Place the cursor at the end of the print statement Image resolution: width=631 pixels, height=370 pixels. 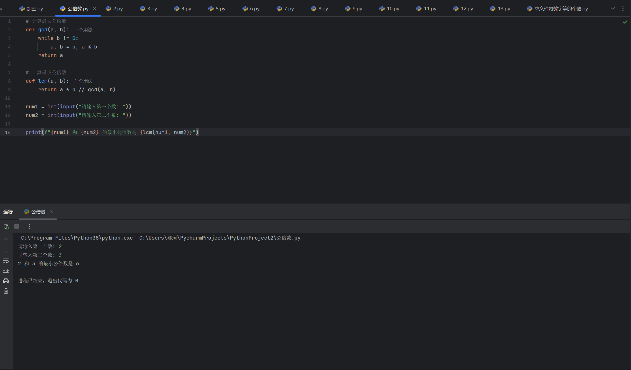pos(199,132)
